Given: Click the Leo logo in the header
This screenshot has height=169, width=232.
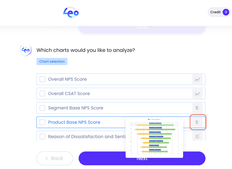Looking at the screenshot, I should (x=71, y=12).
